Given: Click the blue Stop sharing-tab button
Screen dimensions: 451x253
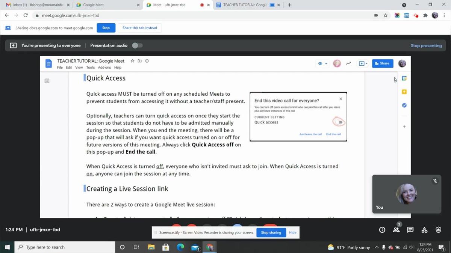Looking at the screenshot, I should (x=106, y=28).
